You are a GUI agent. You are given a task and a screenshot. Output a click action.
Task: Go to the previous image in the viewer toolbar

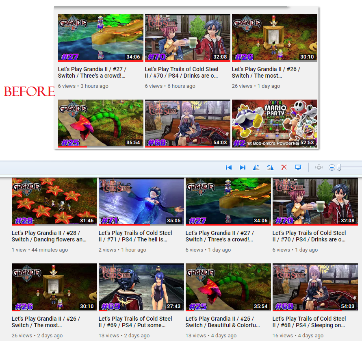pyautogui.click(x=229, y=167)
